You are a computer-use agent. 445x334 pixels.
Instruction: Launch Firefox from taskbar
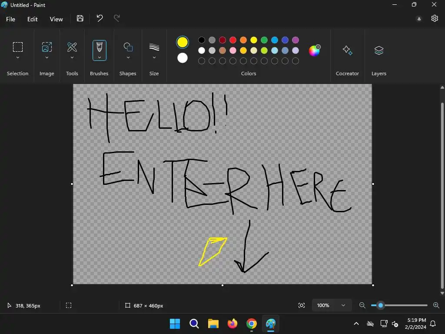click(232, 324)
